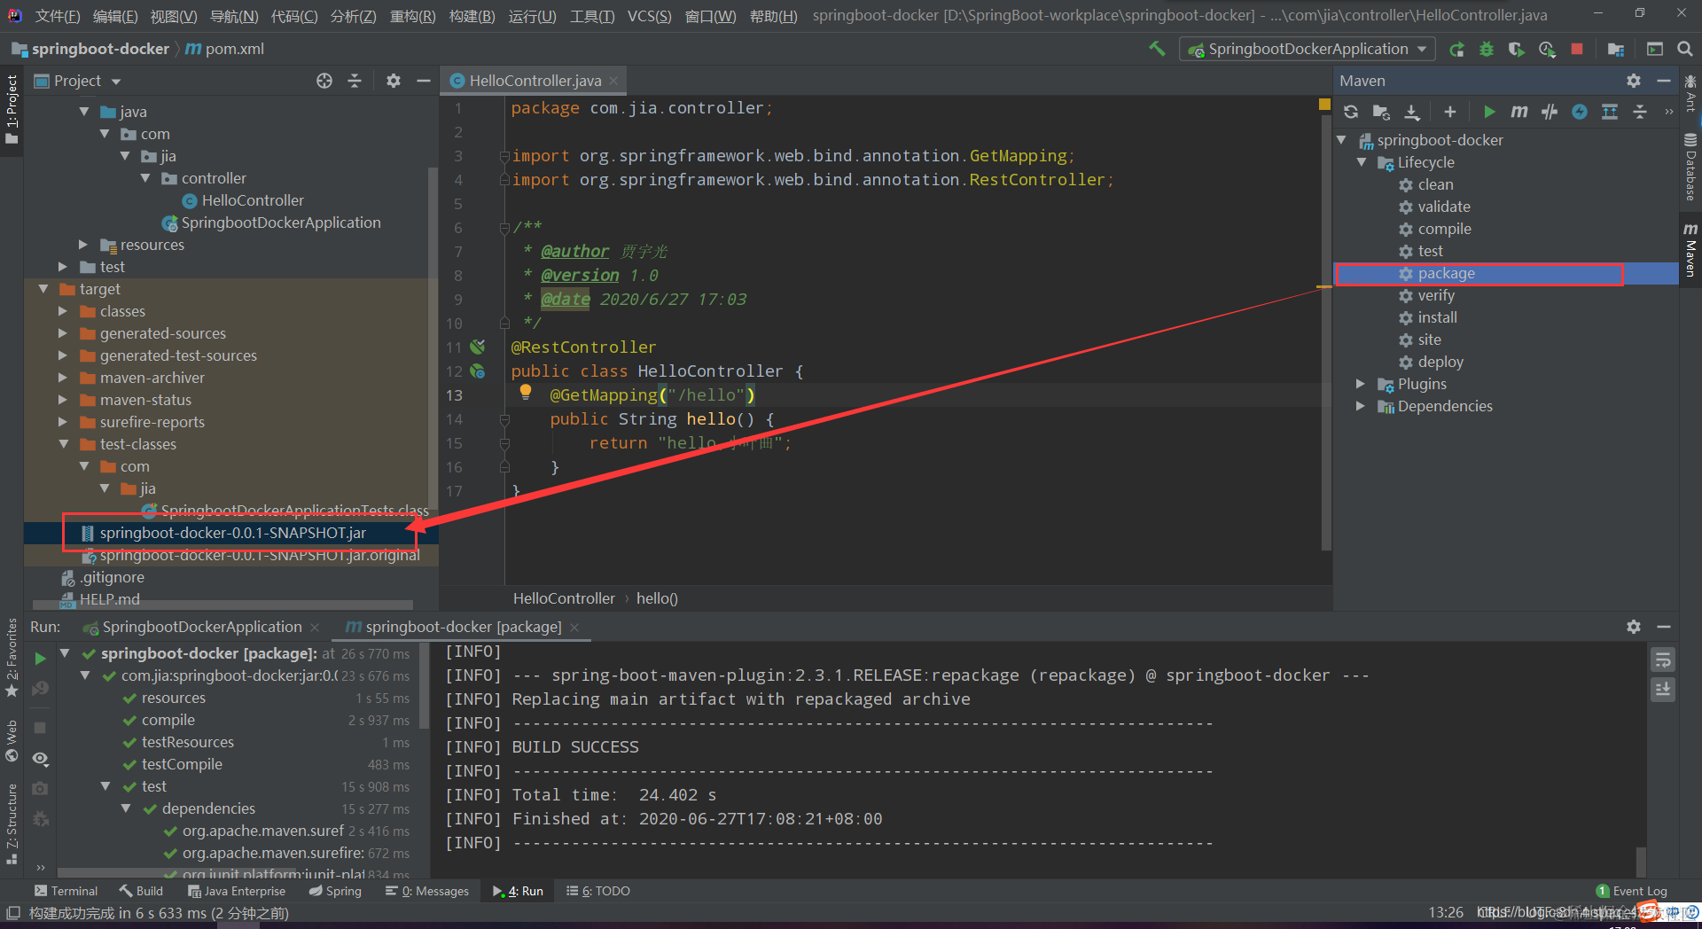Toggle the Favorites side tool window

[x=12, y=659]
